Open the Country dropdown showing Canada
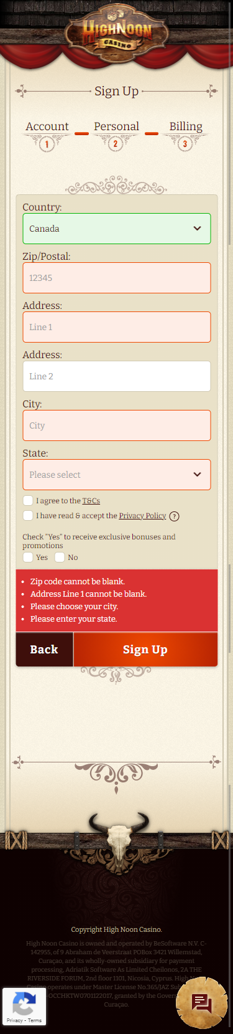Image resolution: width=233 pixels, height=1034 pixels. click(117, 229)
